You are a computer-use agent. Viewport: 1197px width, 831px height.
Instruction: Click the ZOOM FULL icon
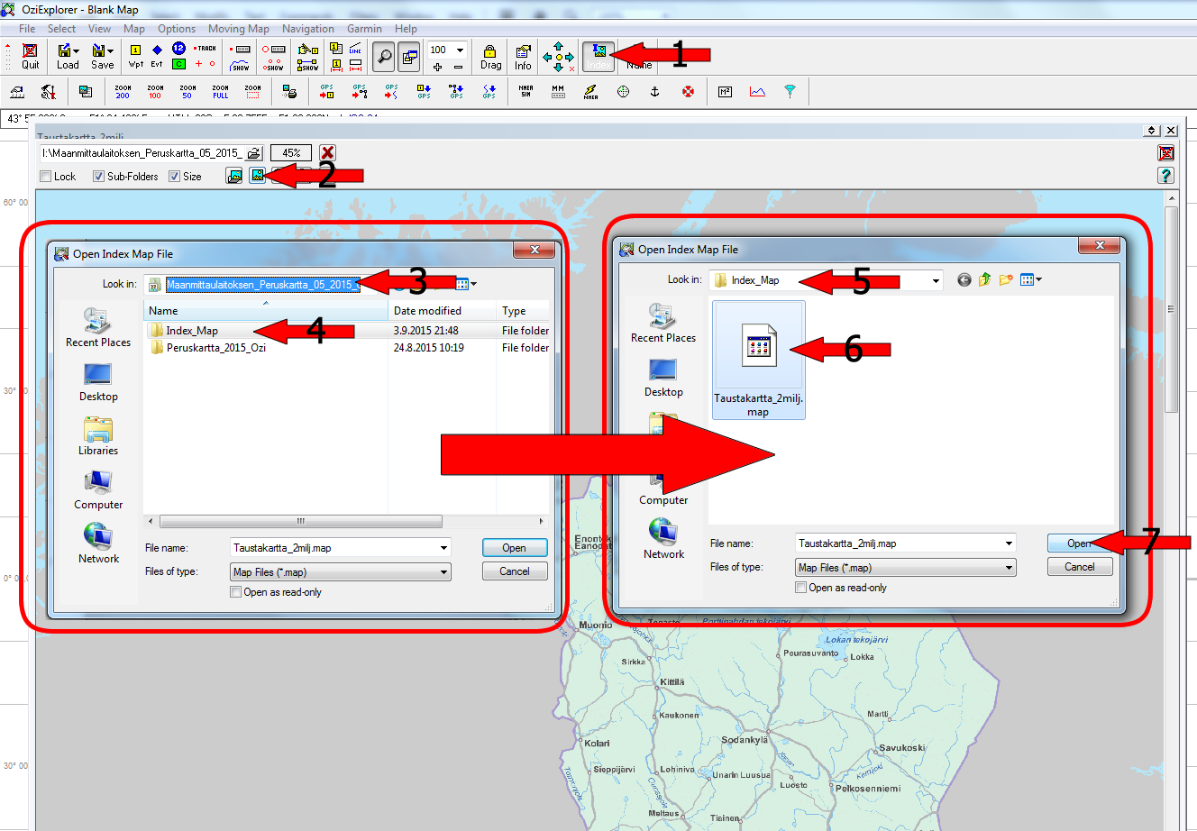[220, 92]
